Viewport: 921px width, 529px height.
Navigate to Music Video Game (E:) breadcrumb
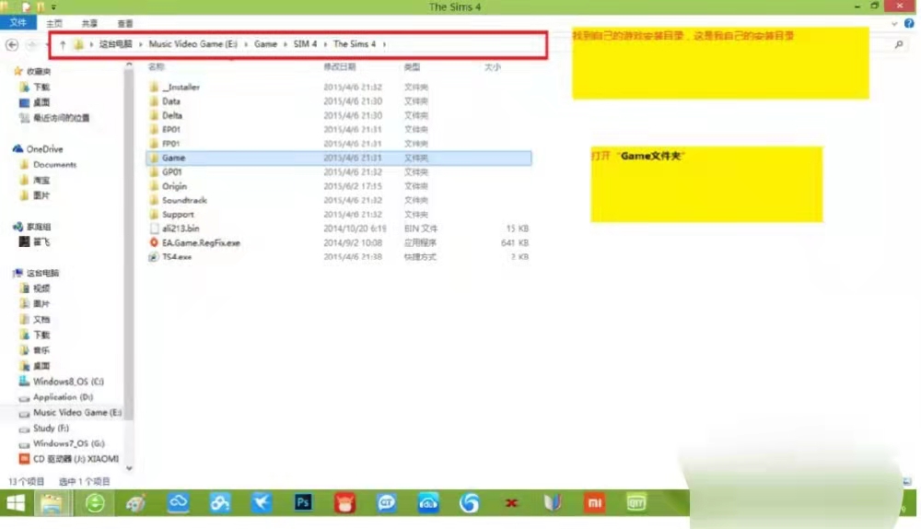pyautogui.click(x=193, y=44)
